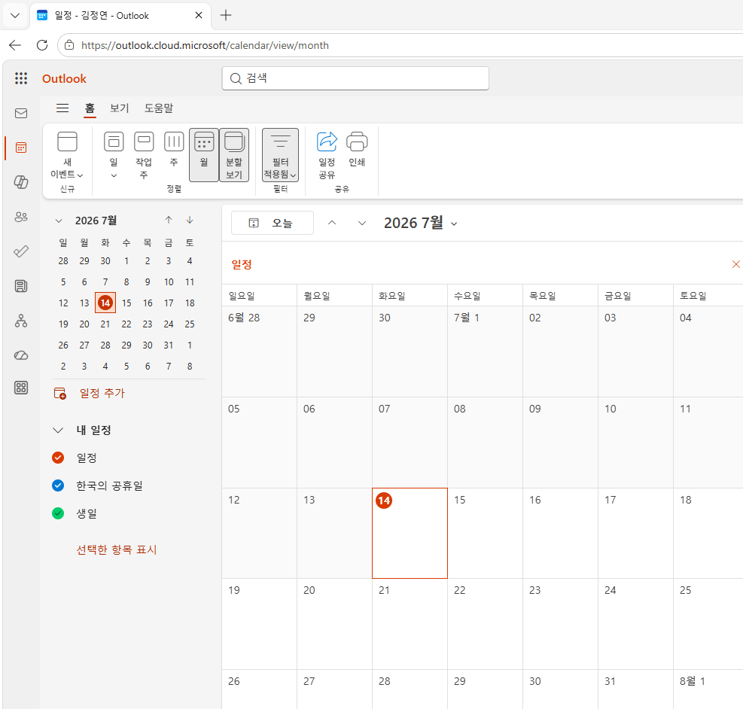Image resolution: width=743 pixels, height=709 pixels.
Task: Open the org chart icon in sidebar
Action: (x=21, y=321)
